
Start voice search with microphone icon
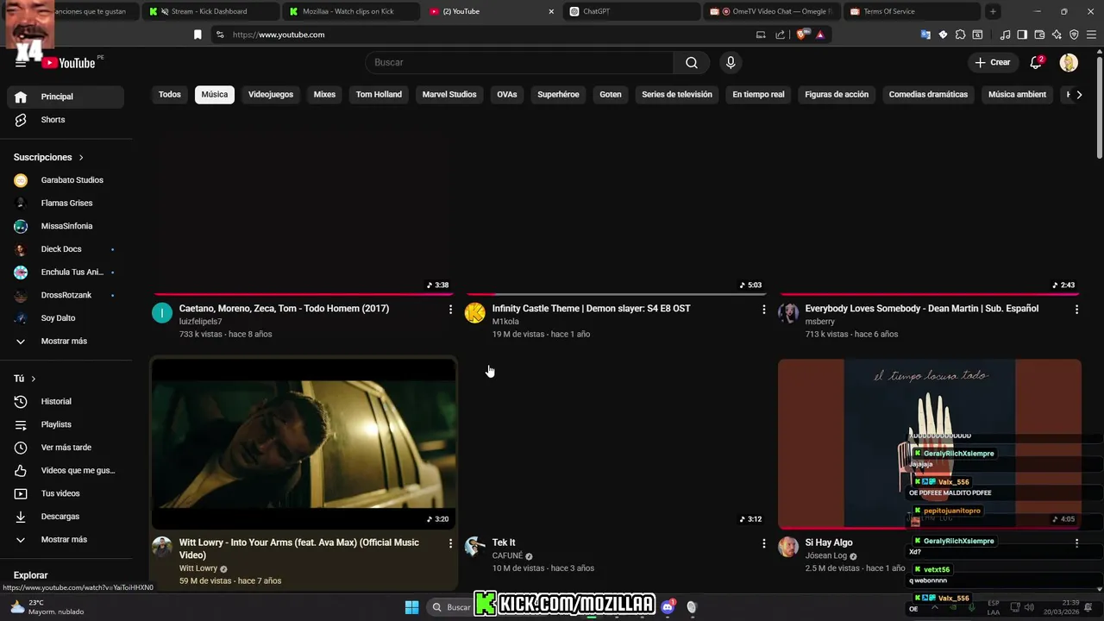pyautogui.click(x=731, y=62)
